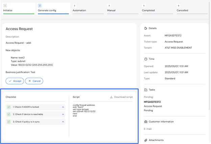Viewport: 211px width, 144px height.
Task: Select the Cancelled step tab
Action: 192,9
